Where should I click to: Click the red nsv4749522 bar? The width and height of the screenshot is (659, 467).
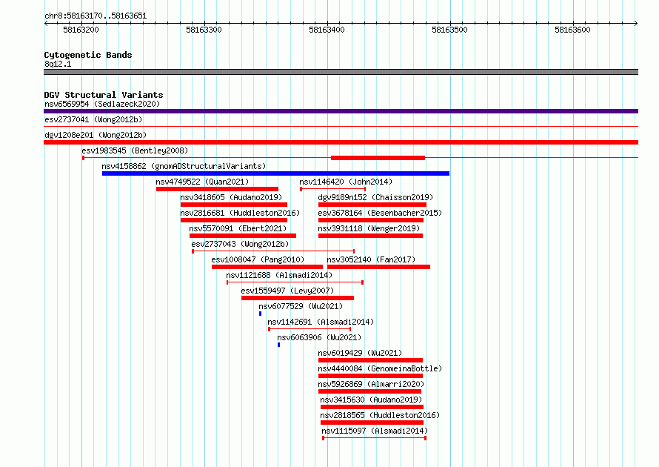coord(217,189)
